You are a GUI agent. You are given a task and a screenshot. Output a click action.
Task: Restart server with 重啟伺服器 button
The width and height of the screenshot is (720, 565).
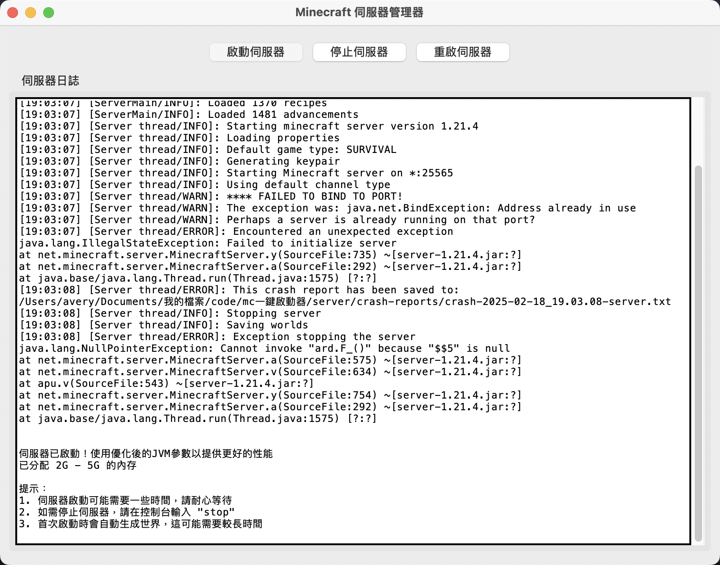(463, 52)
